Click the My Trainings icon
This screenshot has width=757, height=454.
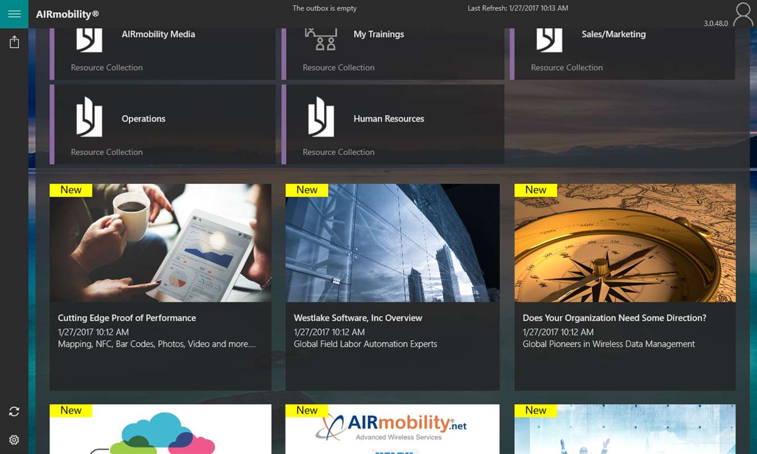[x=321, y=39]
